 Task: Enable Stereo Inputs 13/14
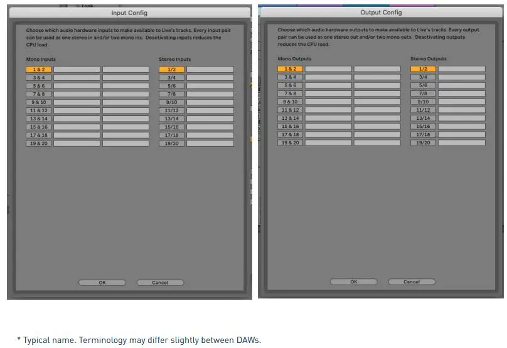172,119
